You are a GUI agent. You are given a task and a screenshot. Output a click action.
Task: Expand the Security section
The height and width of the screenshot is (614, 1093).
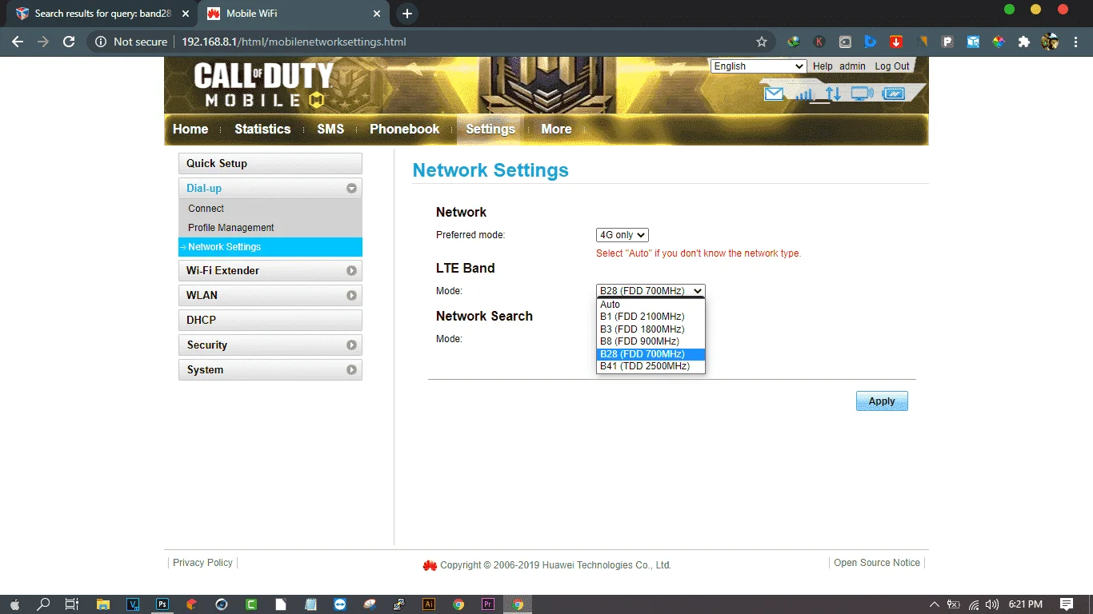270,345
